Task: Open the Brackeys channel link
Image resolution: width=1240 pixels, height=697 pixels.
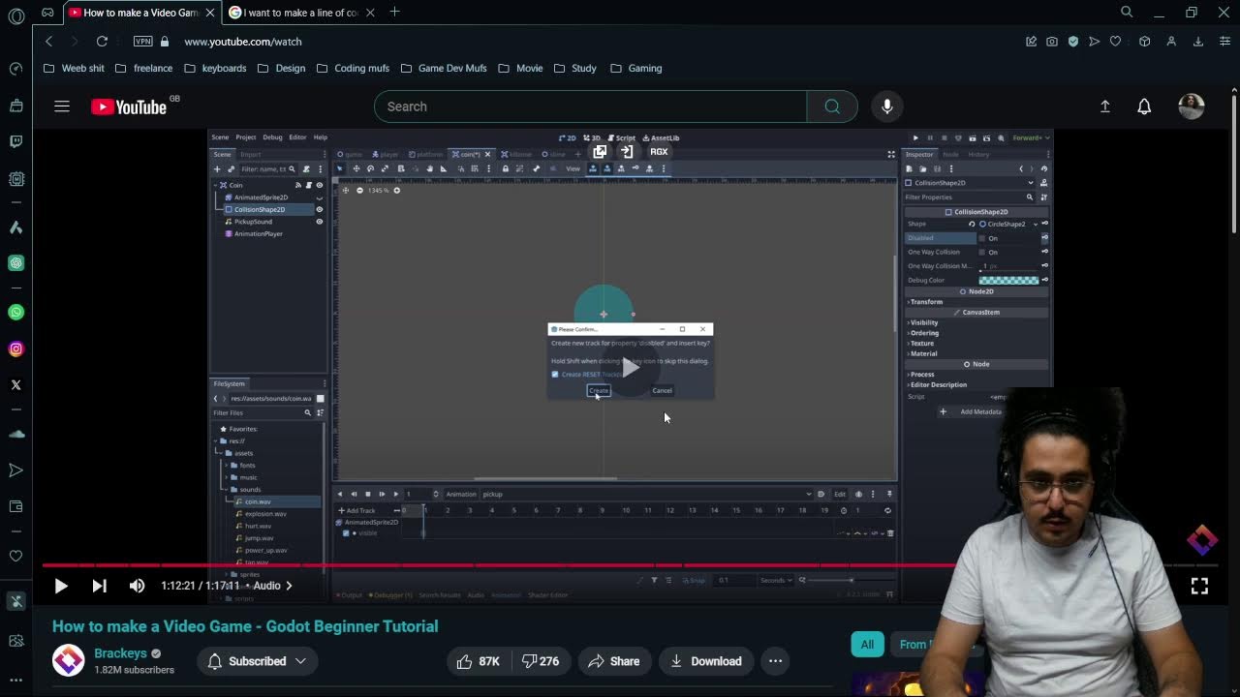Action: (x=120, y=653)
